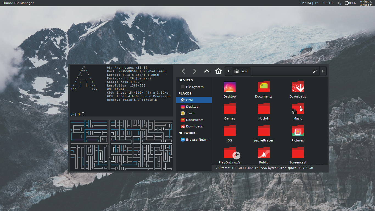Select the rizal path bar button
The width and height of the screenshot is (375, 211).
(x=241, y=71)
